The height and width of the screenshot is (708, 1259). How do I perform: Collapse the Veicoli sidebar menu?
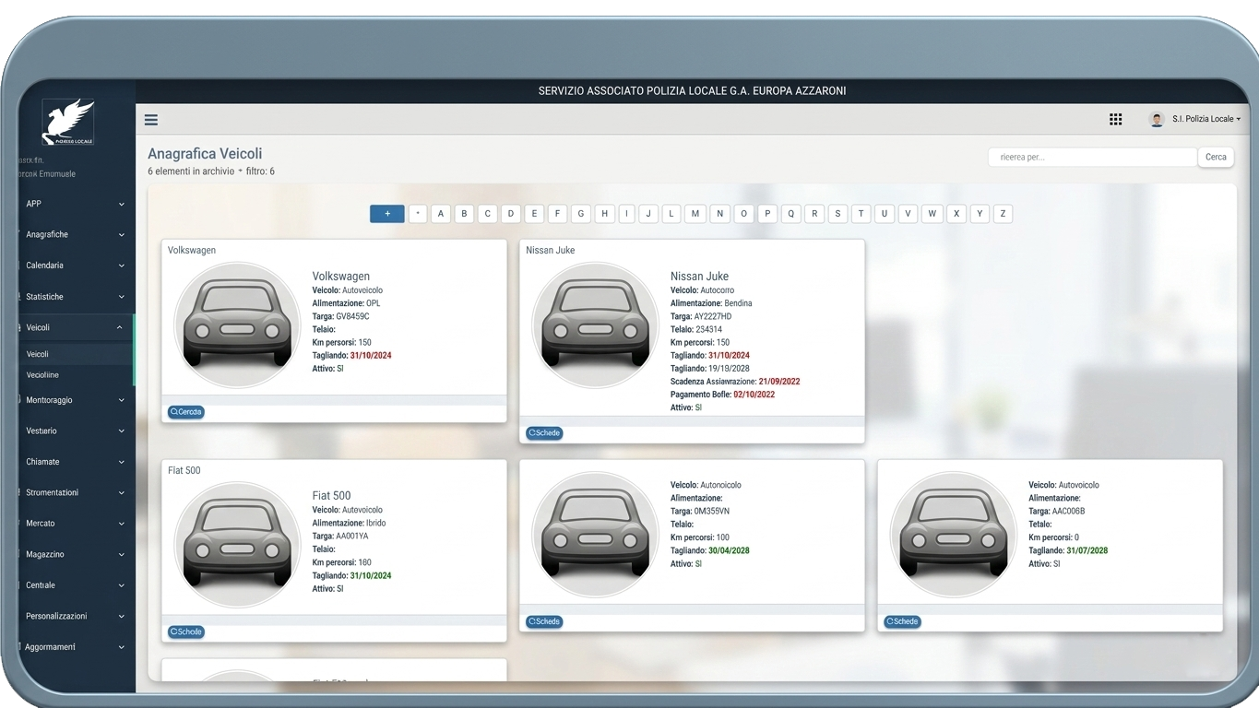pyautogui.click(x=76, y=327)
